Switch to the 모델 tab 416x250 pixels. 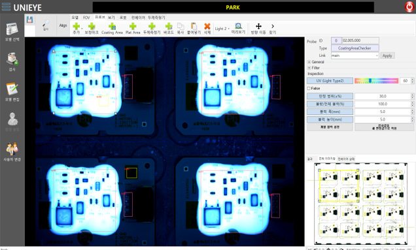tap(75, 18)
